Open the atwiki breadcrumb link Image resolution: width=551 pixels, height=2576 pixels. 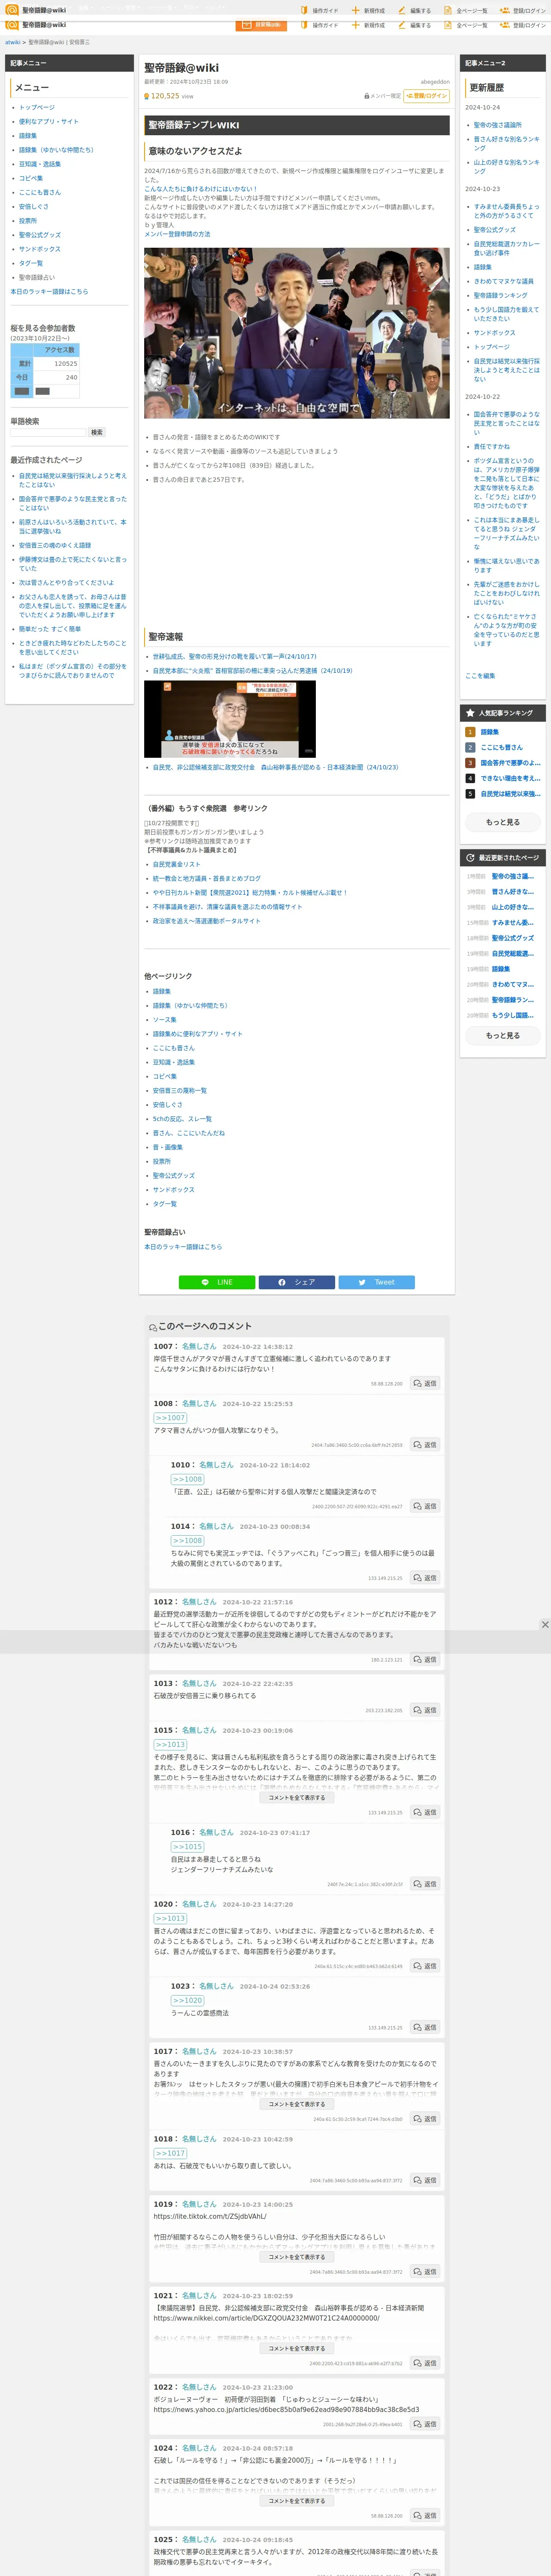(x=13, y=42)
